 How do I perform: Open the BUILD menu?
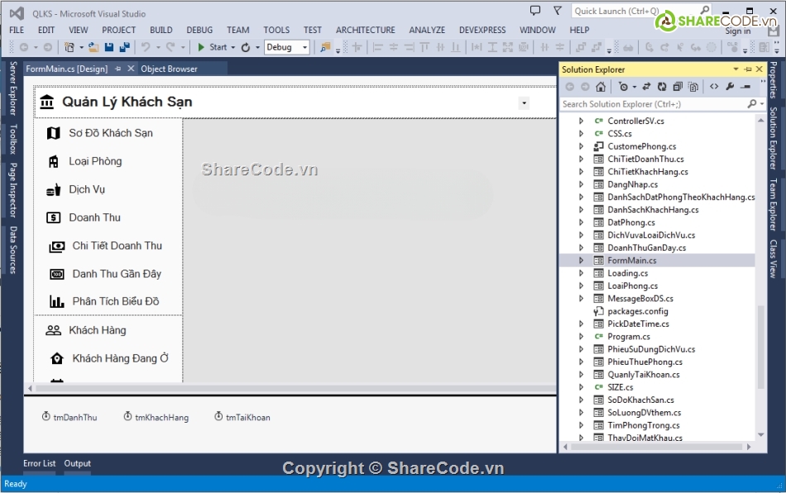[161, 30]
